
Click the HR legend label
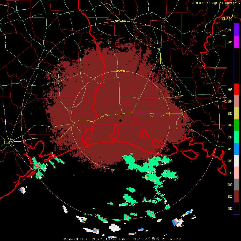tap(230, 125)
